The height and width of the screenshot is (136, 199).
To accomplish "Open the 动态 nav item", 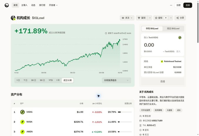I will tap(33, 5).
